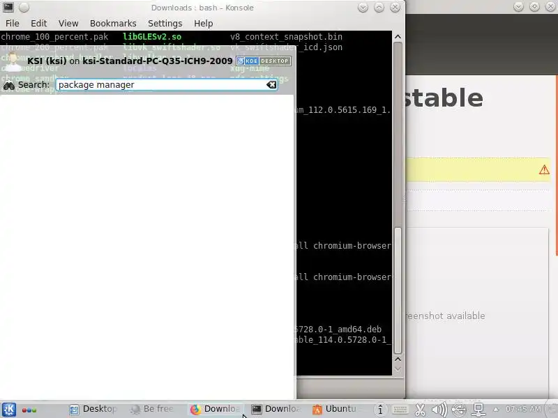Click the KSI user avatar
The height and width of the screenshot is (418, 558).
(x=13, y=62)
